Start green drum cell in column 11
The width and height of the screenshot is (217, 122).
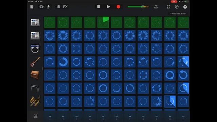183,22
